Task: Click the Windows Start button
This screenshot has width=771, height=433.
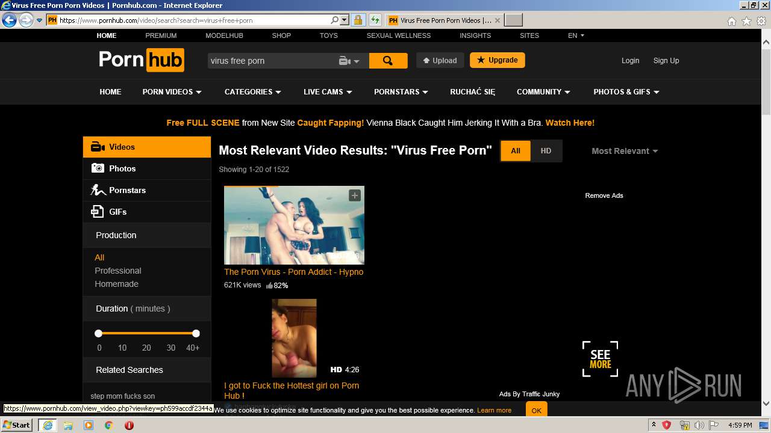Action: click(x=16, y=425)
